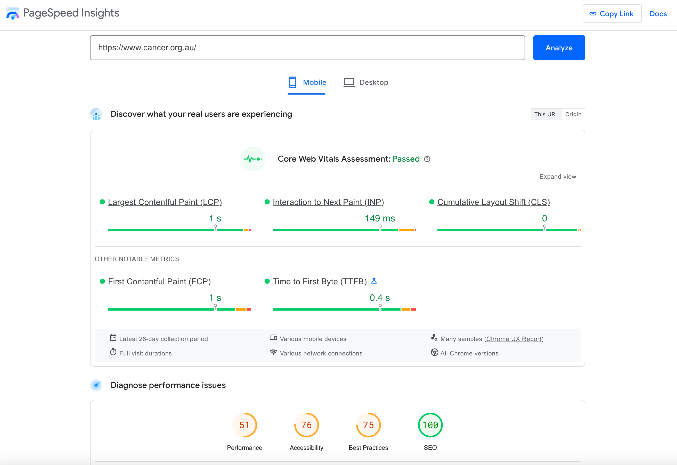Click the Diagnose performance issues icon
This screenshot has height=465, width=677.
96,385
